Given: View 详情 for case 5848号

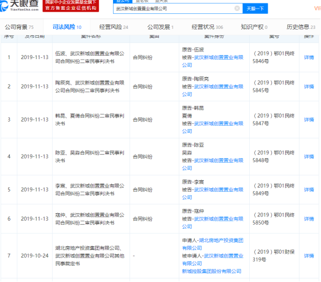Looking at the screenshot, I should pyautogui.click(x=309, y=157).
